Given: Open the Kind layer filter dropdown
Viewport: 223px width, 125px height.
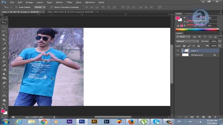Looking at the screenshot, I should 183,37.
